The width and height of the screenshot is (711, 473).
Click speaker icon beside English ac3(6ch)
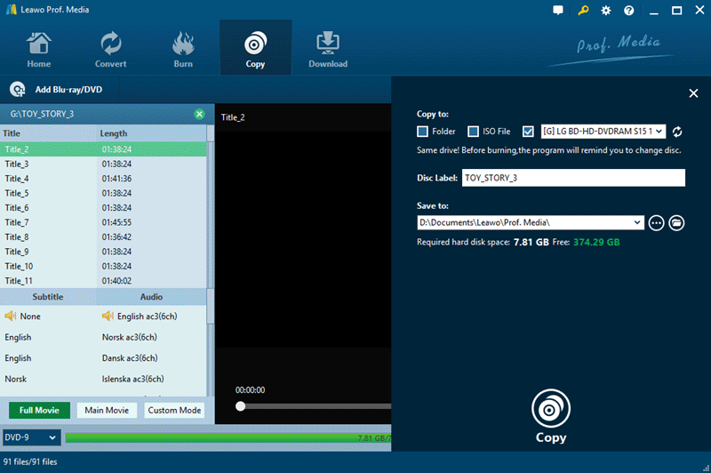pyautogui.click(x=108, y=316)
